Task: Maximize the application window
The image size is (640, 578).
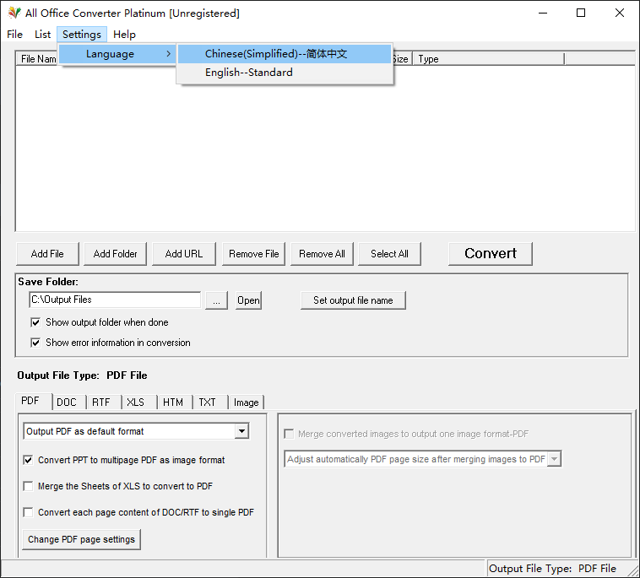Action: tap(581, 13)
